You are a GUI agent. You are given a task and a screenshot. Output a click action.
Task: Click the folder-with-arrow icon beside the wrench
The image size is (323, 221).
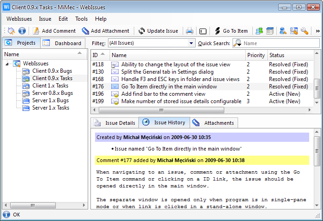click(x=294, y=31)
